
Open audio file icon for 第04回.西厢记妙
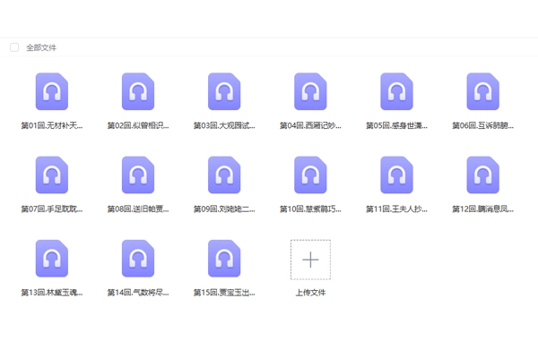310,91
